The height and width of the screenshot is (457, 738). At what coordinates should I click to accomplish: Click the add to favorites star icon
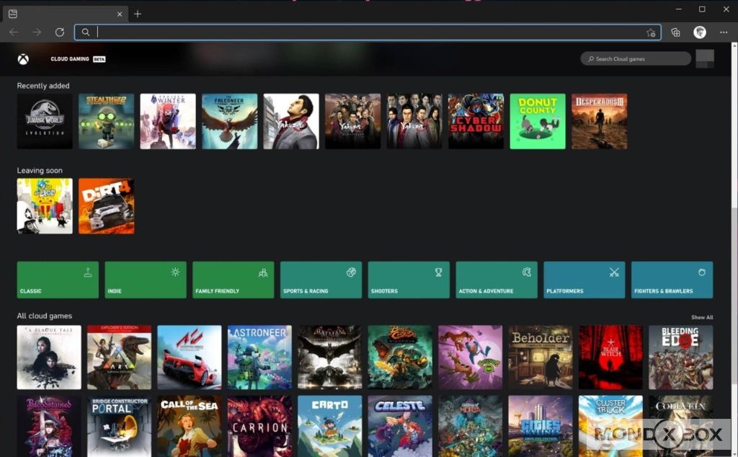tap(651, 32)
